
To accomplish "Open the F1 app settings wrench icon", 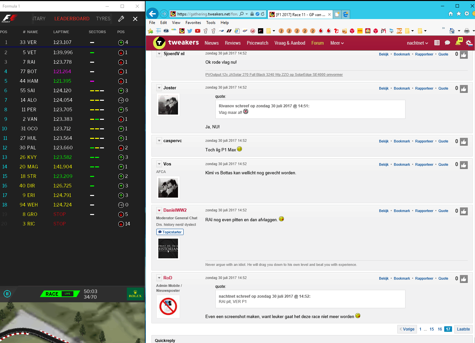I will [x=121, y=19].
